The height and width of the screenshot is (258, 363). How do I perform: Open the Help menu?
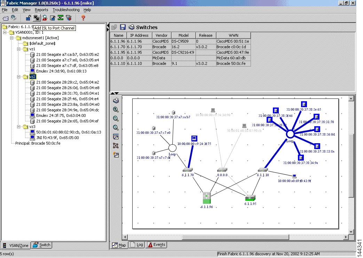87,10
